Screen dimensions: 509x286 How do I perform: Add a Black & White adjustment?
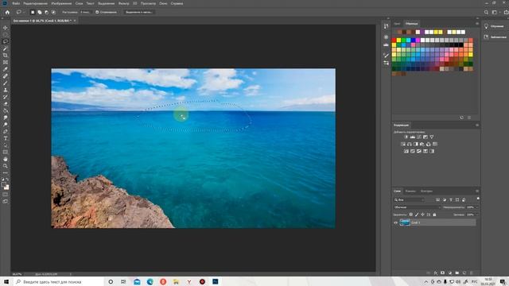point(415,144)
